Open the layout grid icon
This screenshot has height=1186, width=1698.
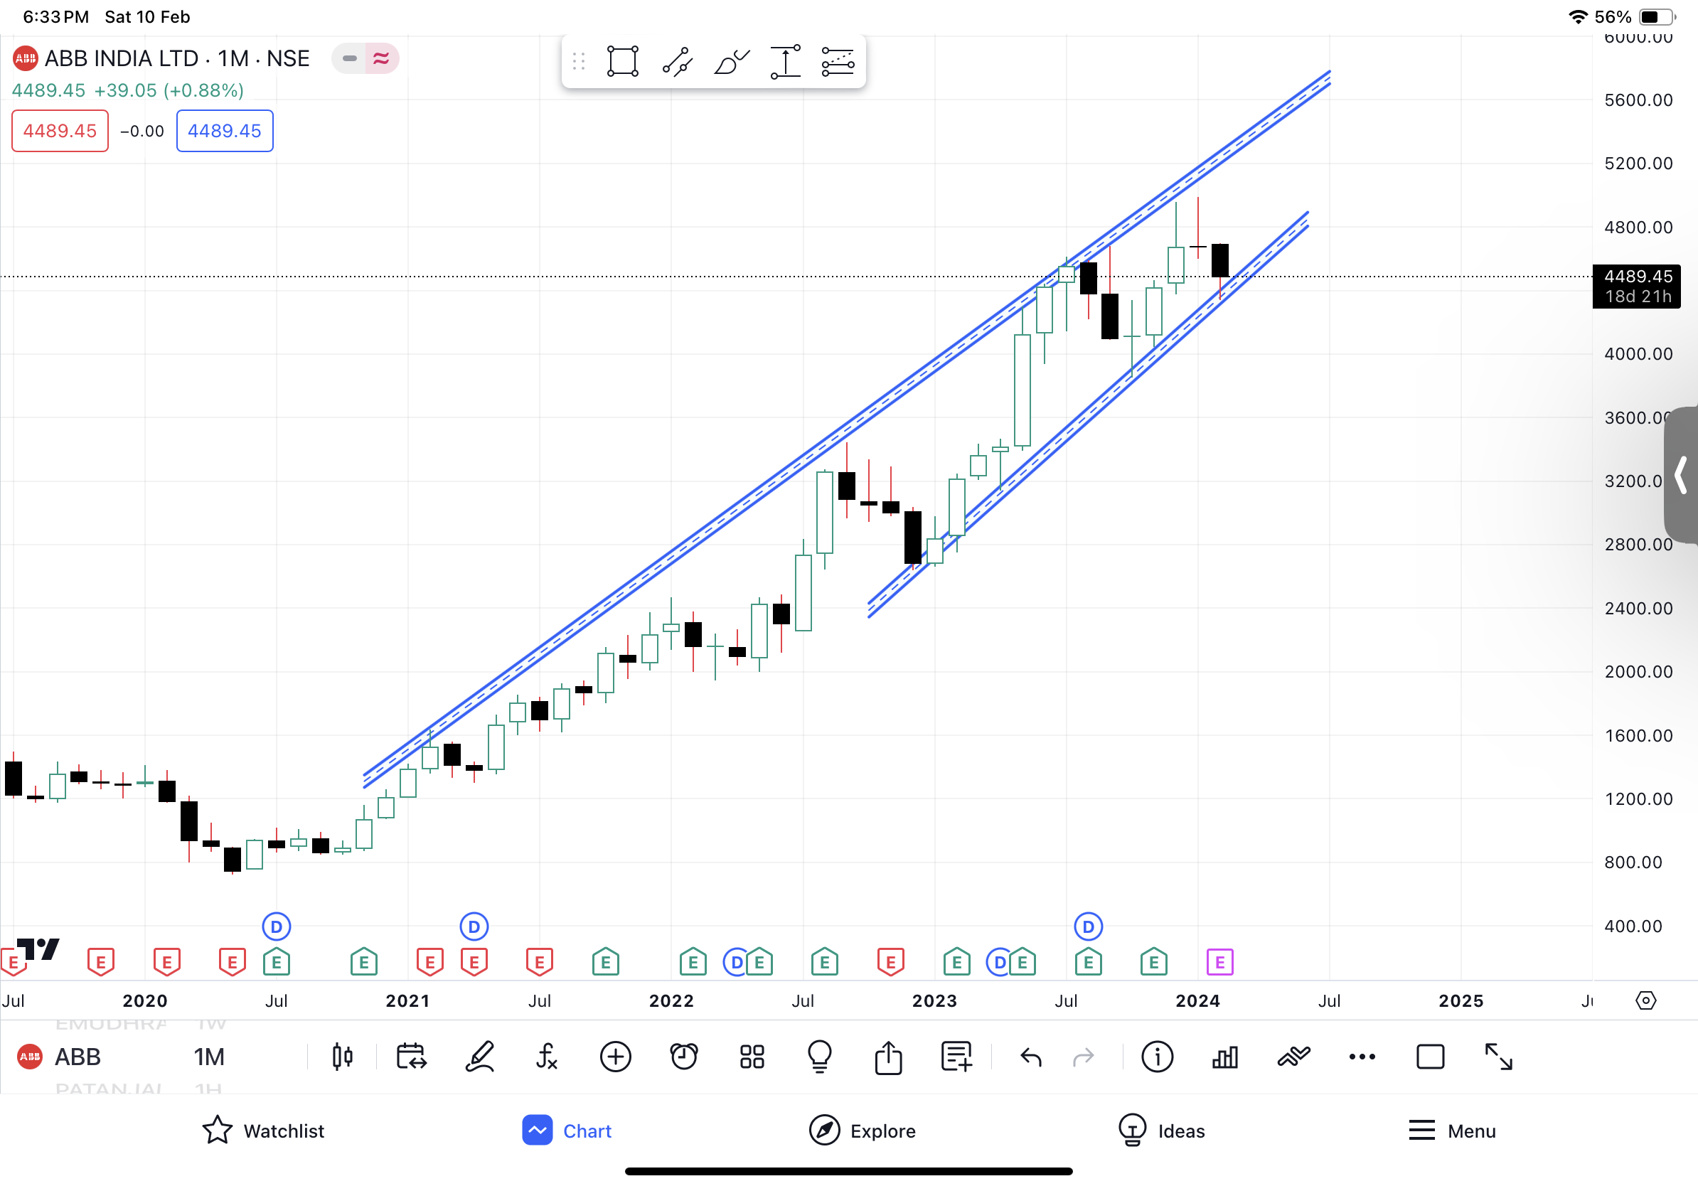point(752,1057)
